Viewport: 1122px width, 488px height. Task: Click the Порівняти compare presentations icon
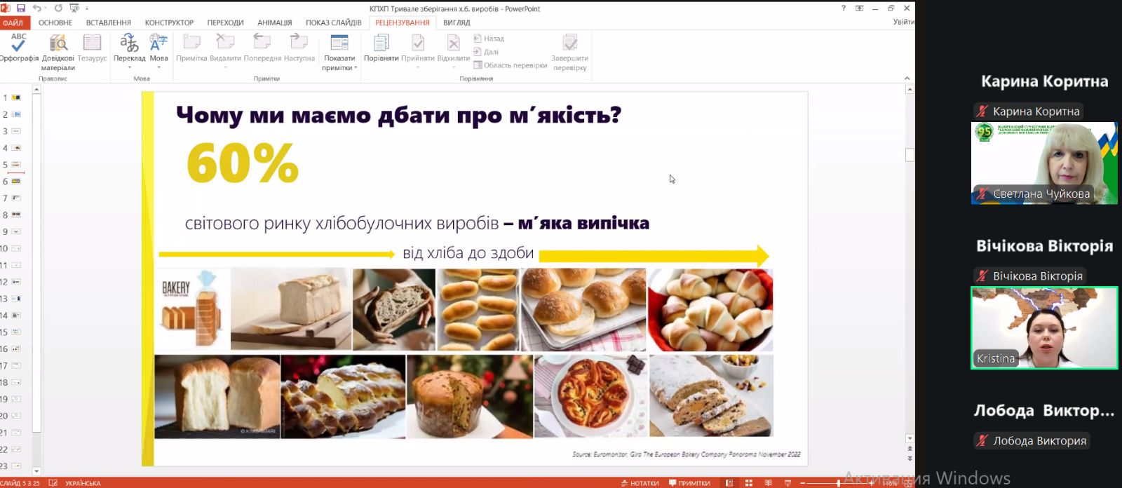(x=381, y=48)
